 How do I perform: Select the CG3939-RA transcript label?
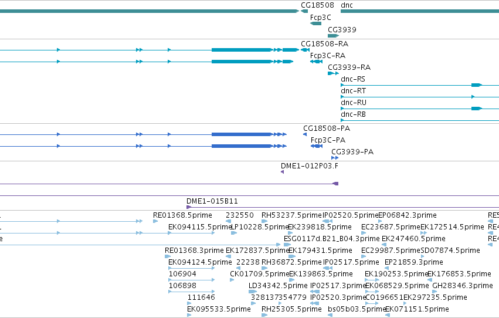click(349, 67)
